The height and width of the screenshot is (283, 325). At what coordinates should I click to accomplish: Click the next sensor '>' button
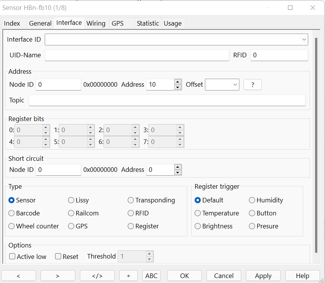click(x=58, y=276)
